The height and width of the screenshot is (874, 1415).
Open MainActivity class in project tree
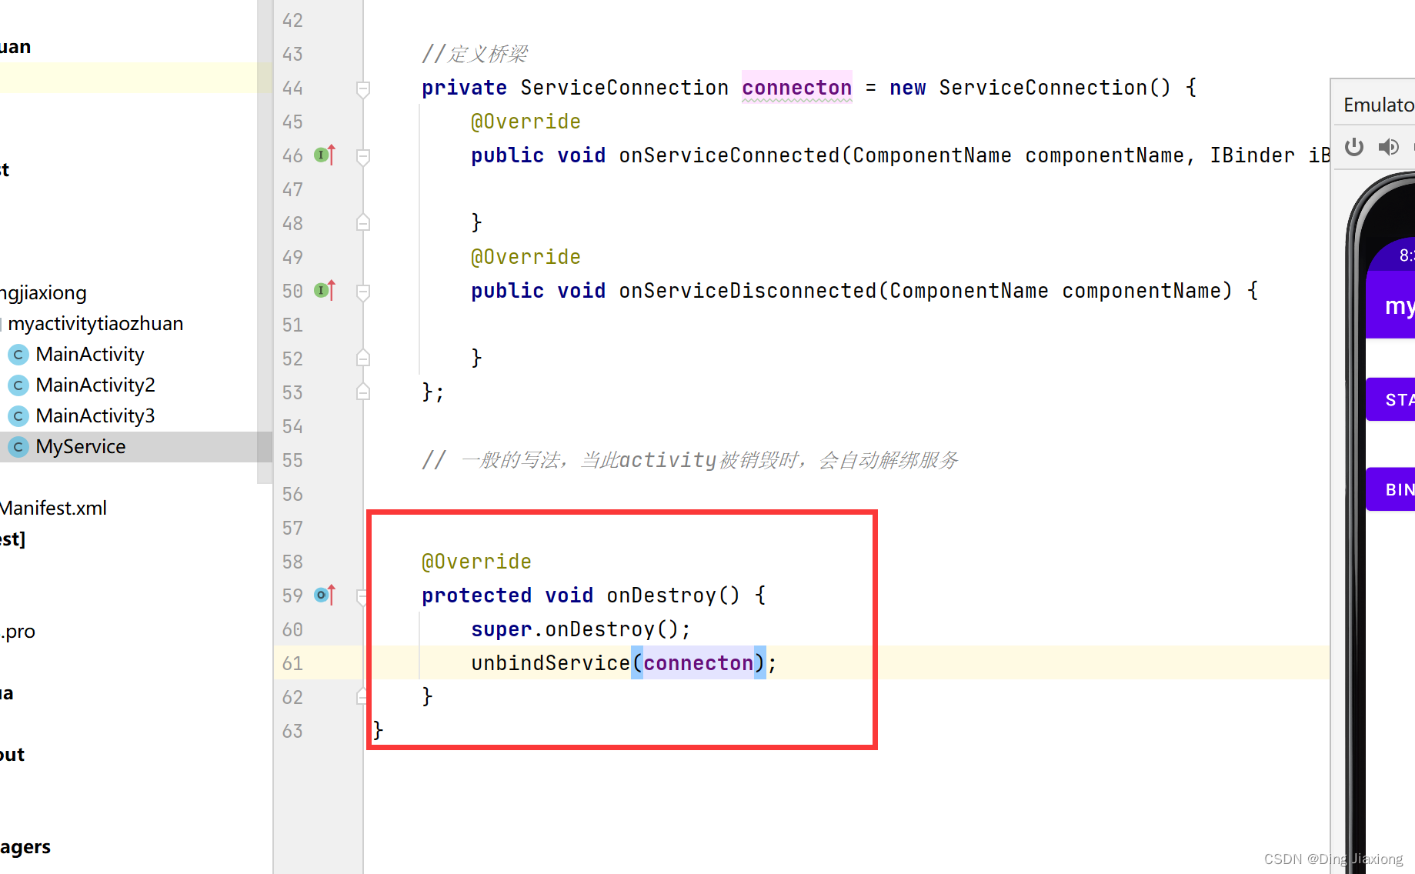(x=89, y=354)
